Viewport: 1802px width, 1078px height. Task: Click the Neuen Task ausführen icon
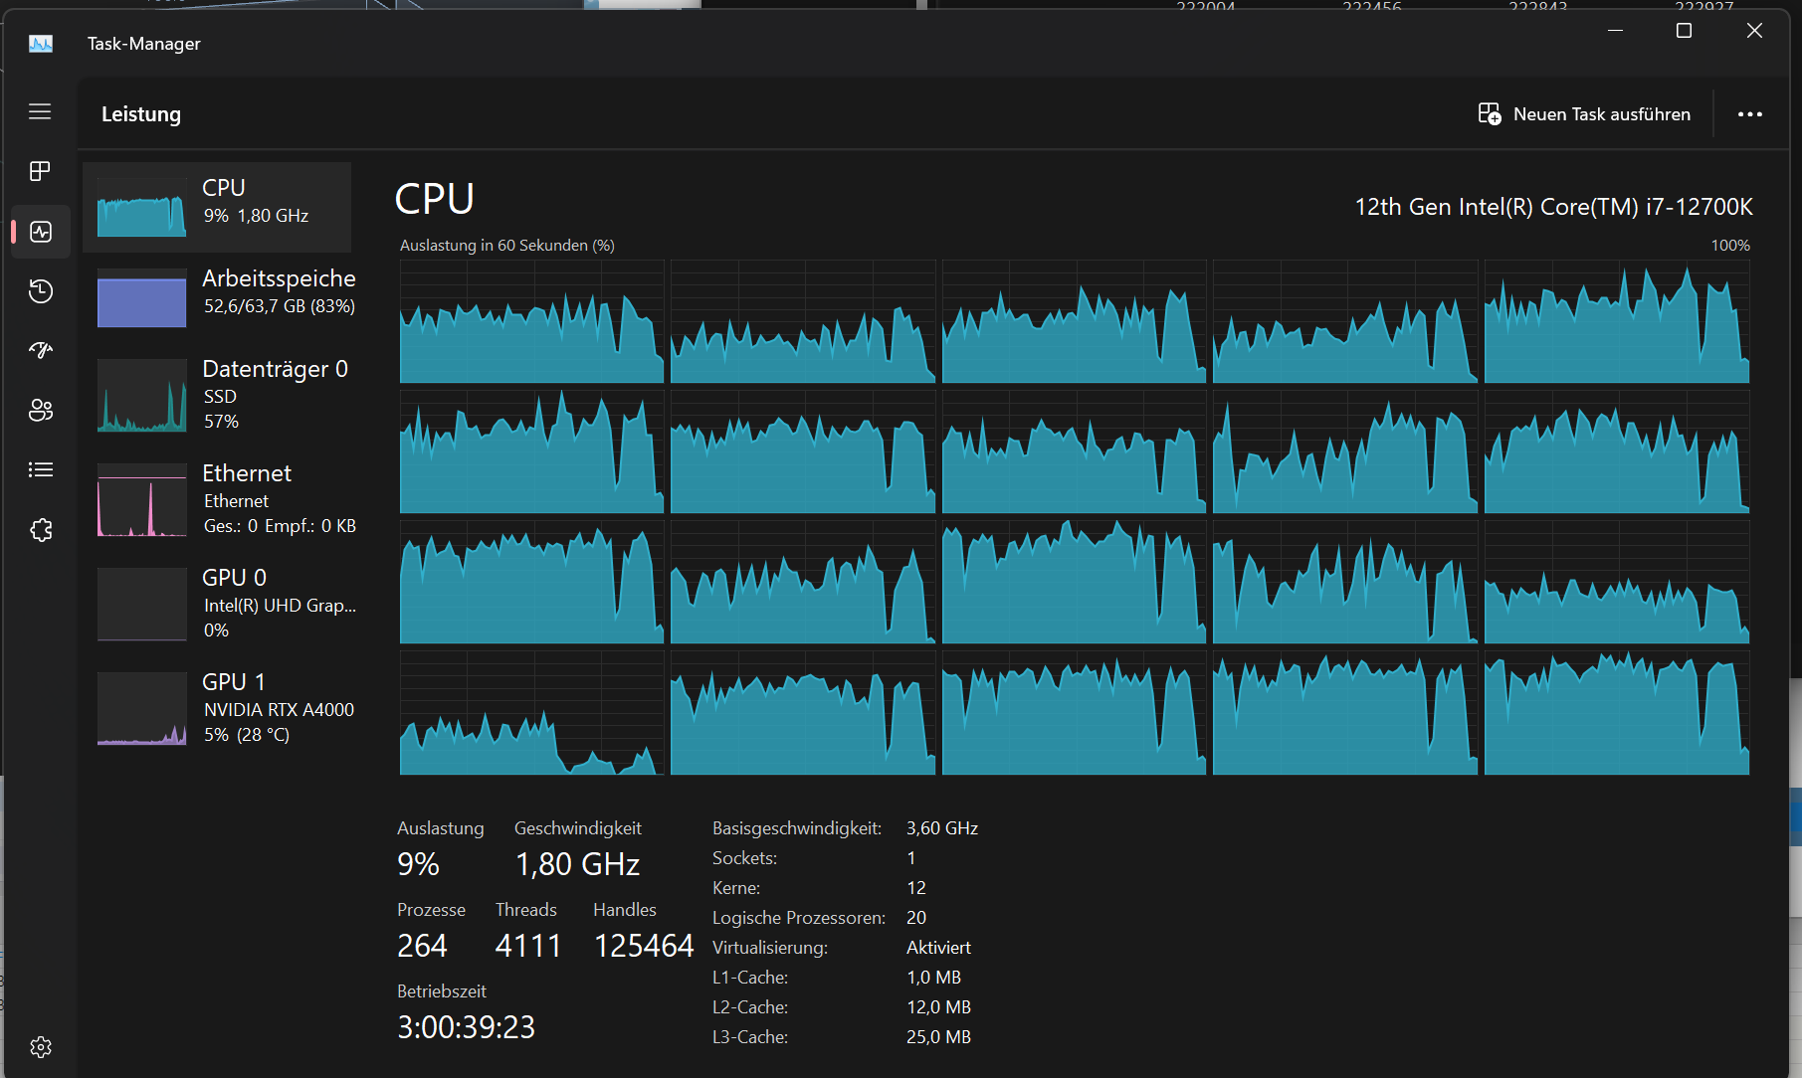1490,114
